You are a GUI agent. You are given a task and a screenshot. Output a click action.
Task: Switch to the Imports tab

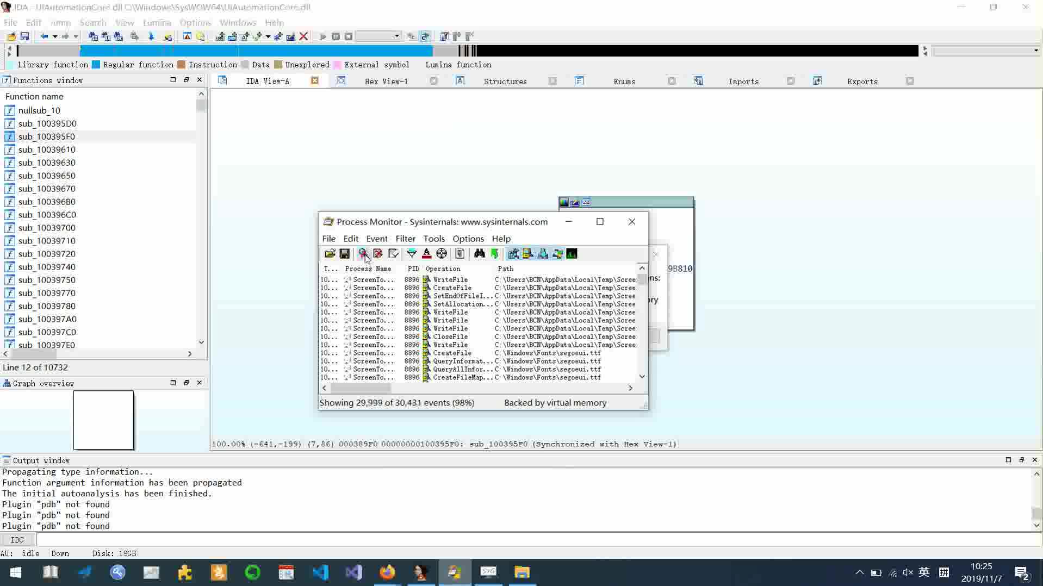(743, 81)
